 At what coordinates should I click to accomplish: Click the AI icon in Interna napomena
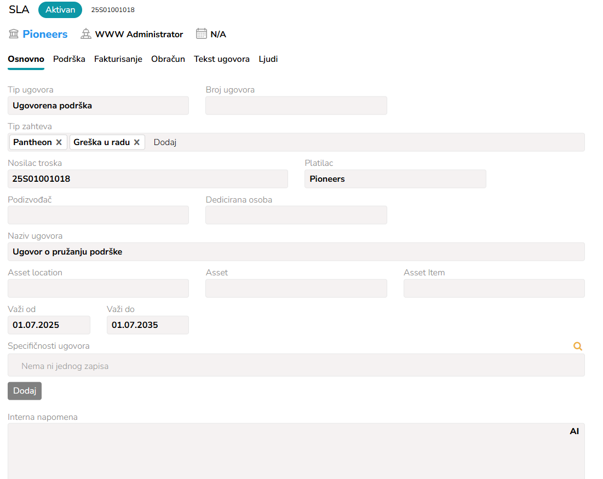click(574, 431)
